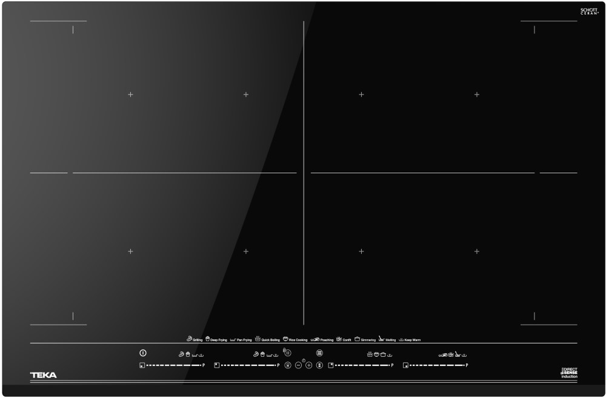606x398 pixels.
Task: Choose Simmering above the rear-right zone slider
Action: (383, 354)
